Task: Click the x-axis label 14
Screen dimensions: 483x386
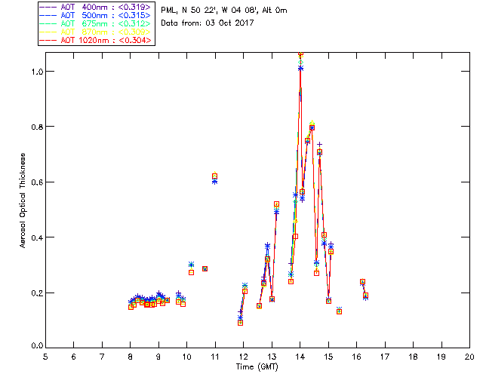Action: pyautogui.click(x=300, y=357)
